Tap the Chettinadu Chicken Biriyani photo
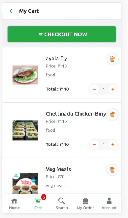 tap(25, 130)
